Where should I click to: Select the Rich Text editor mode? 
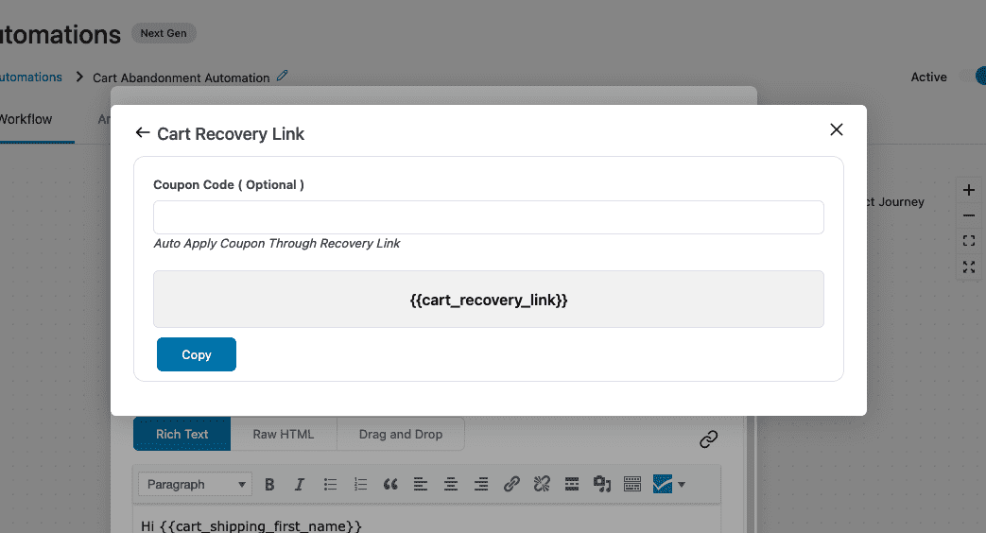[x=182, y=434]
